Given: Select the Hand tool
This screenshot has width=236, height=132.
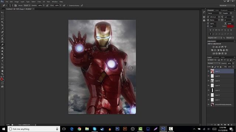Looking at the screenshot, I should (2, 71).
